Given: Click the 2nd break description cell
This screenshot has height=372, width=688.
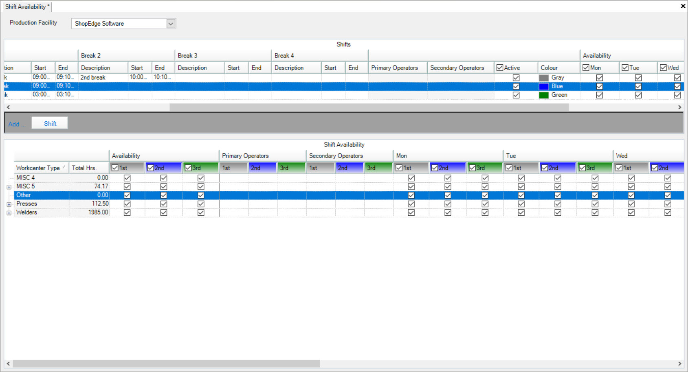Looking at the screenshot, I should [103, 77].
